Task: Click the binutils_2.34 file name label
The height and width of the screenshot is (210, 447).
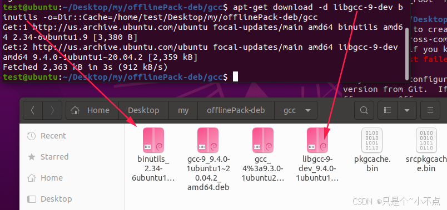Action: (x=153, y=168)
